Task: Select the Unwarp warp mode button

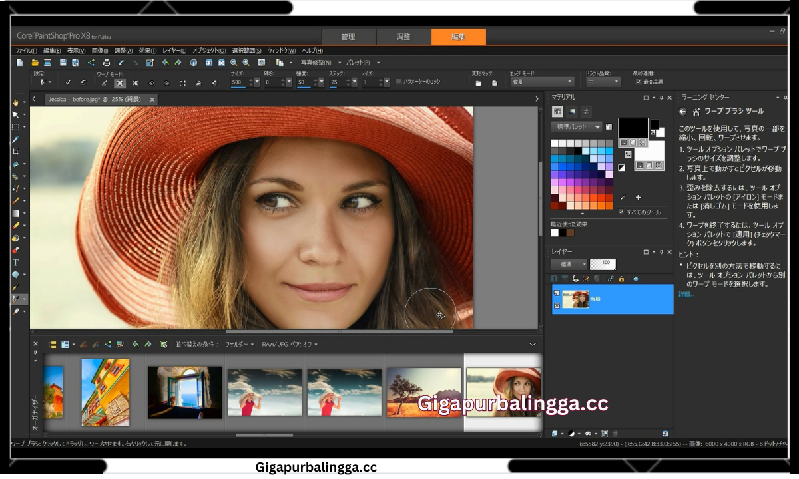Action: tap(214, 83)
